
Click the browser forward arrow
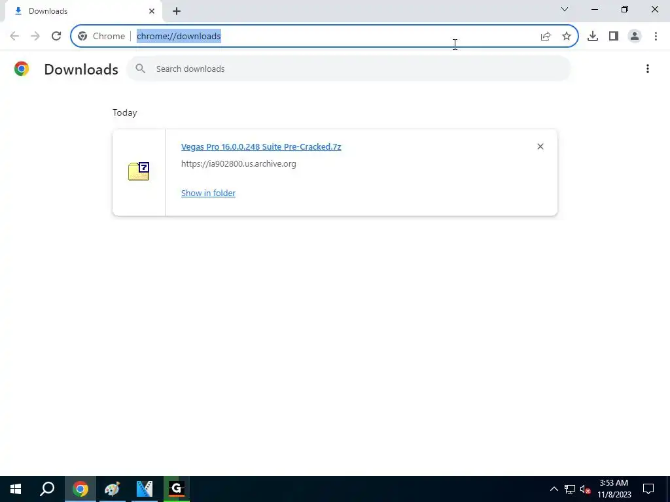coord(35,37)
